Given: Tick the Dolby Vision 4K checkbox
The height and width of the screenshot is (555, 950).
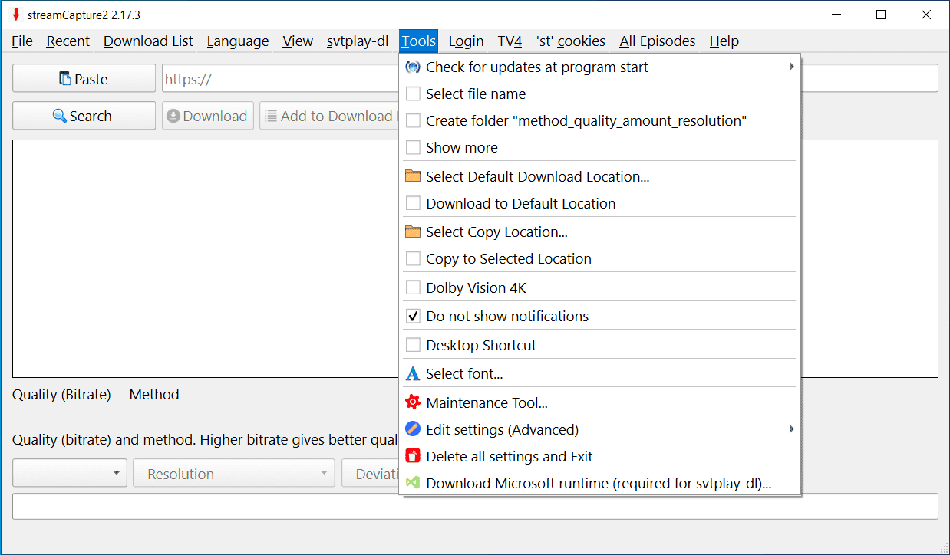Looking at the screenshot, I should 413,287.
